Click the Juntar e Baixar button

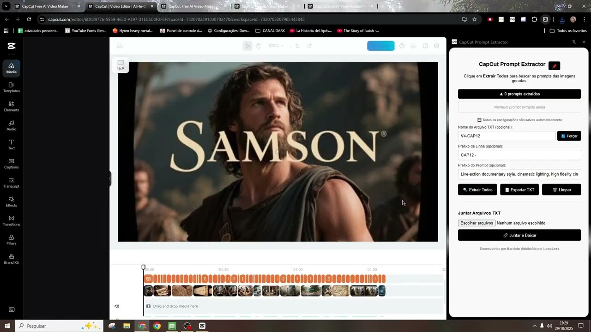coord(519,235)
